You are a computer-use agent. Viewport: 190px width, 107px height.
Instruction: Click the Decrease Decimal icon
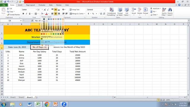point(104,14)
